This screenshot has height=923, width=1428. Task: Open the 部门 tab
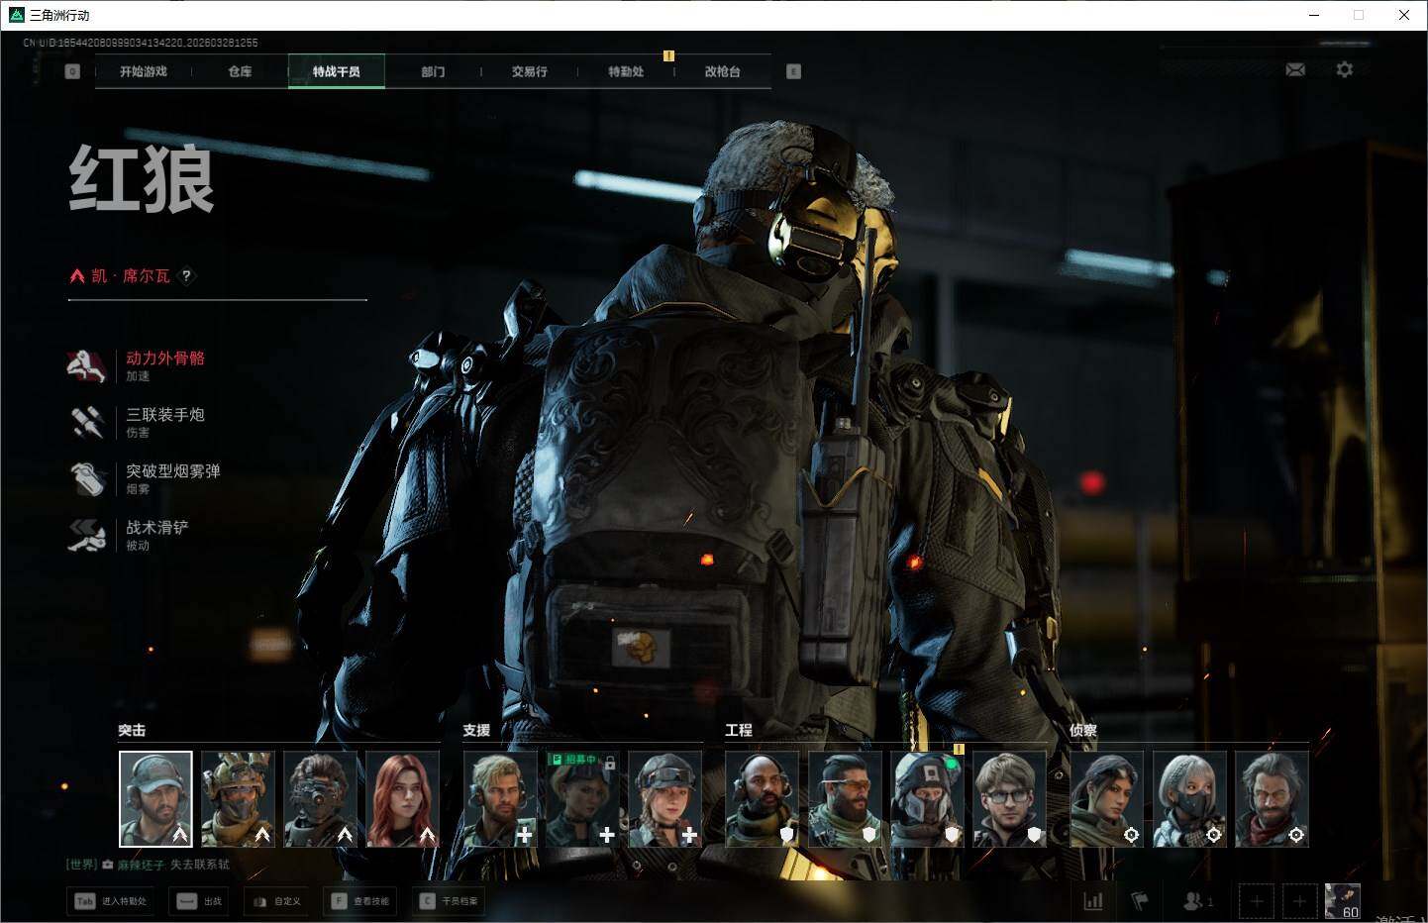(x=433, y=71)
